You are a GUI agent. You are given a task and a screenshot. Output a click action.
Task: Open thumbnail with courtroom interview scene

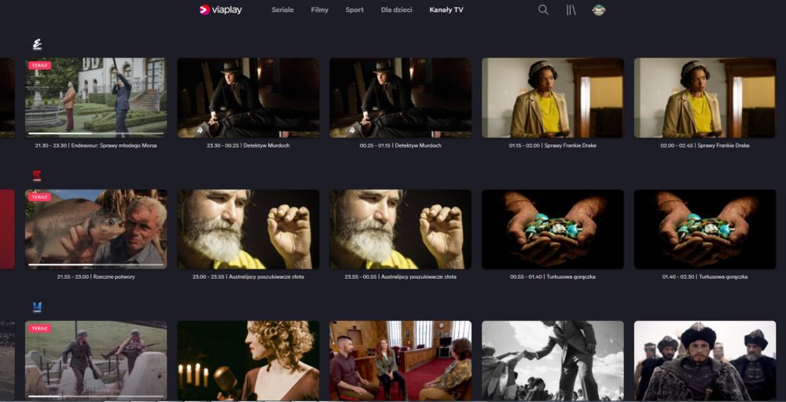(400, 360)
